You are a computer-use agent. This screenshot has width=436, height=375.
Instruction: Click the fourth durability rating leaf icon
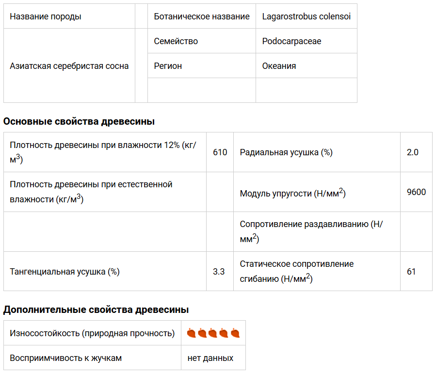[224, 333]
